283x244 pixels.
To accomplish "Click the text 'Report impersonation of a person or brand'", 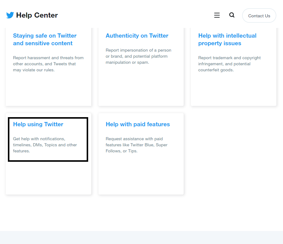I will (138, 53).
